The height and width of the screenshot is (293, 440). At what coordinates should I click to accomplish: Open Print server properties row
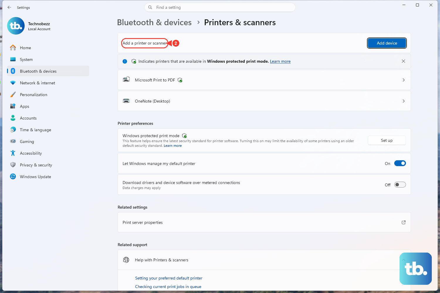pos(264,222)
